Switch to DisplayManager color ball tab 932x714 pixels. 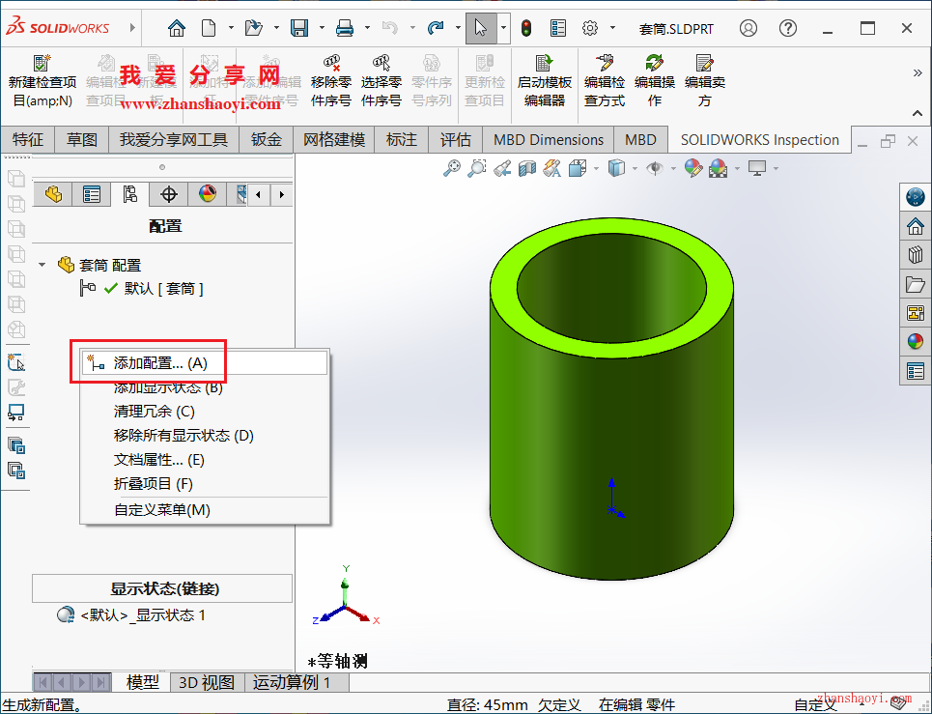click(x=208, y=194)
